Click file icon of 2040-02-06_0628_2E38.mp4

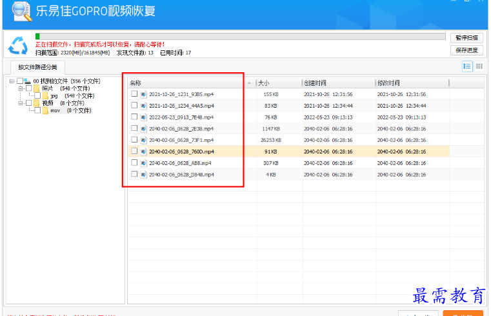(x=143, y=128)
